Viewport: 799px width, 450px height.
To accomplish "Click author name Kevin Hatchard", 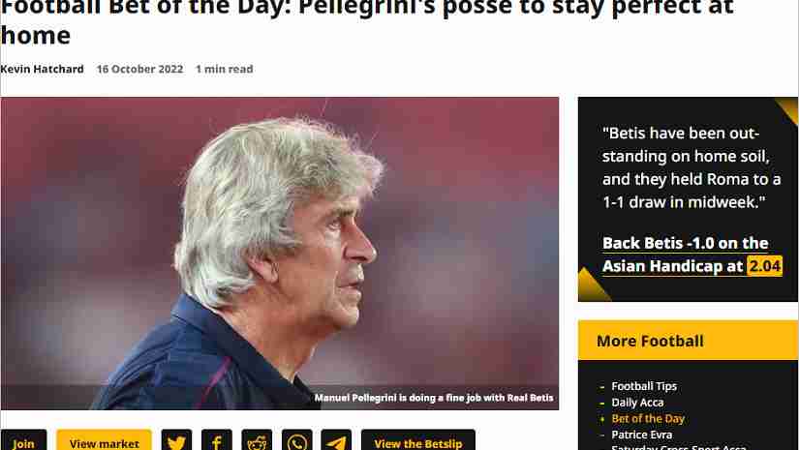I will pos(42,69).
